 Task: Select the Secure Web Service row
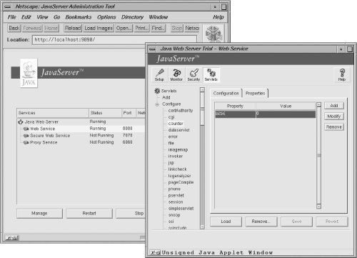pos(81,136)
